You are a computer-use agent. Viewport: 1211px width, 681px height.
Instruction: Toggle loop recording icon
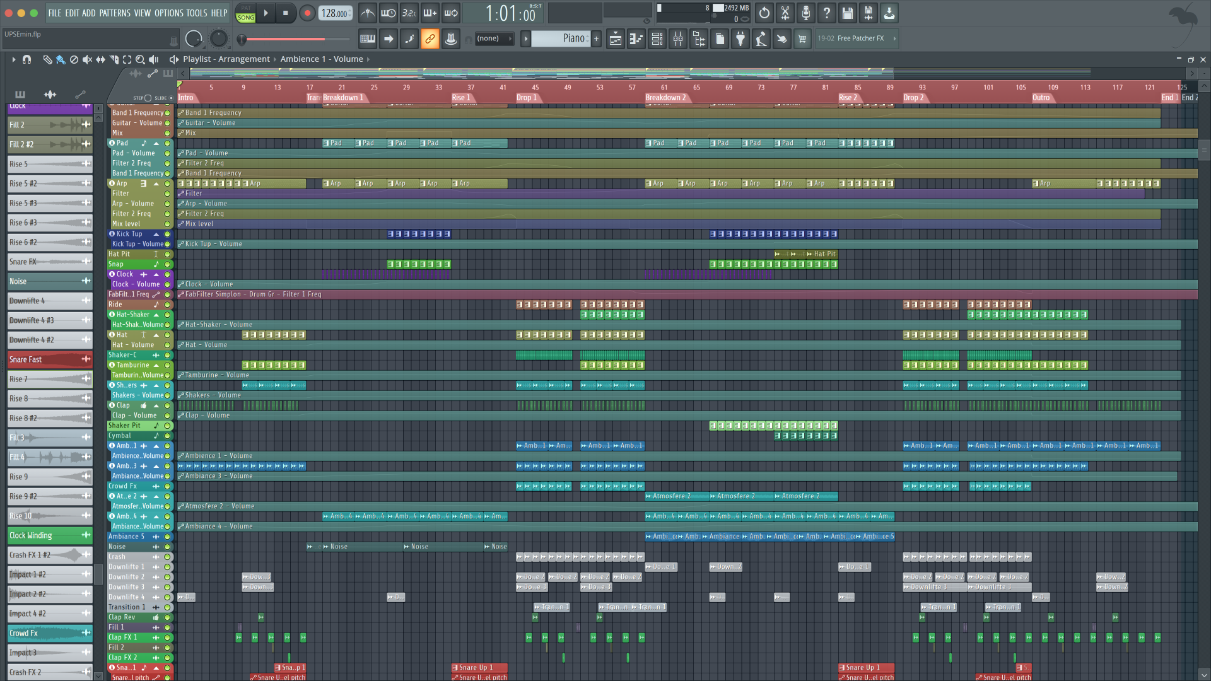(x=451, y=13)
